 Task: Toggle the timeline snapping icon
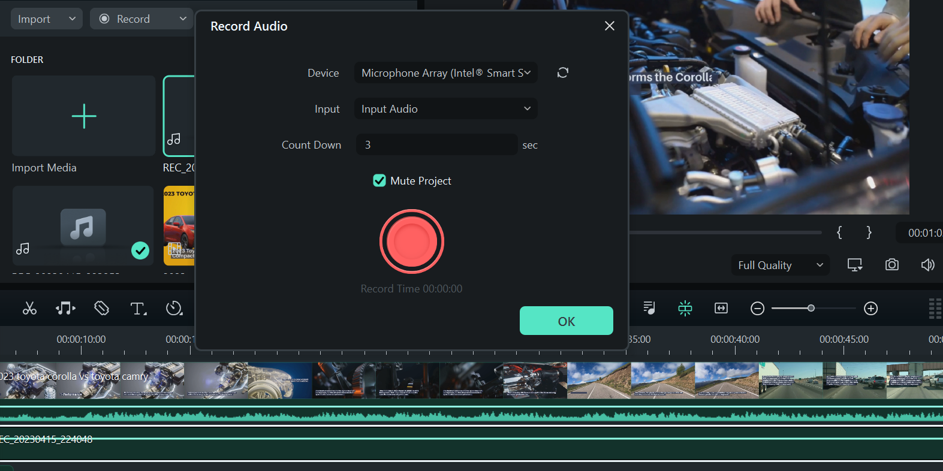point(685,309)
